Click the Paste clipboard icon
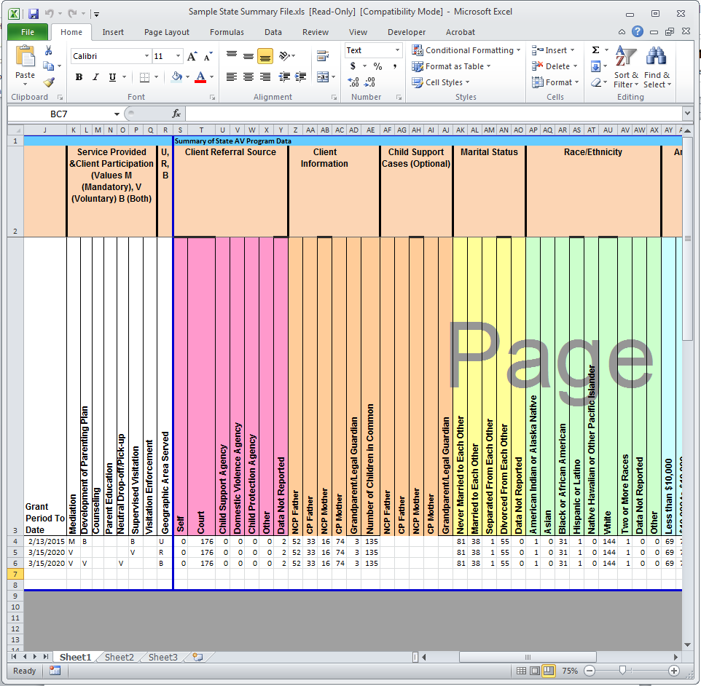This screenshot has width=701, height=686. (x=25, y=57)
